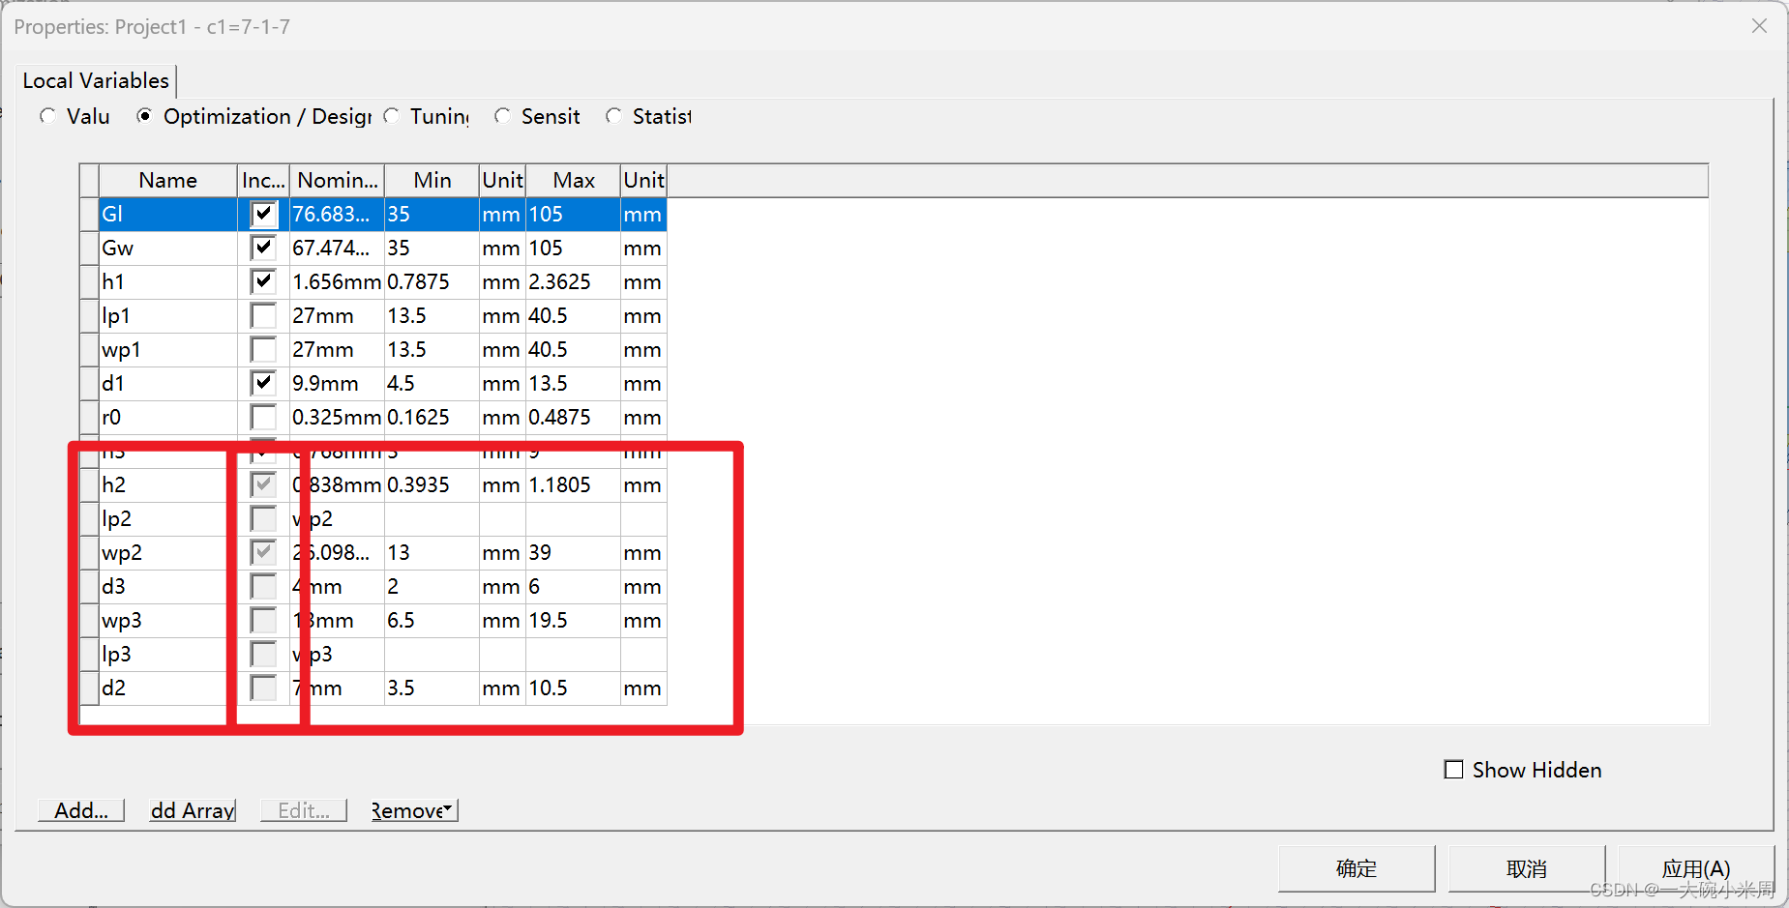This screenshot has height=908, width=1789.
Task: Switch to Local Variables tab
Action: (x=96, y=80)
